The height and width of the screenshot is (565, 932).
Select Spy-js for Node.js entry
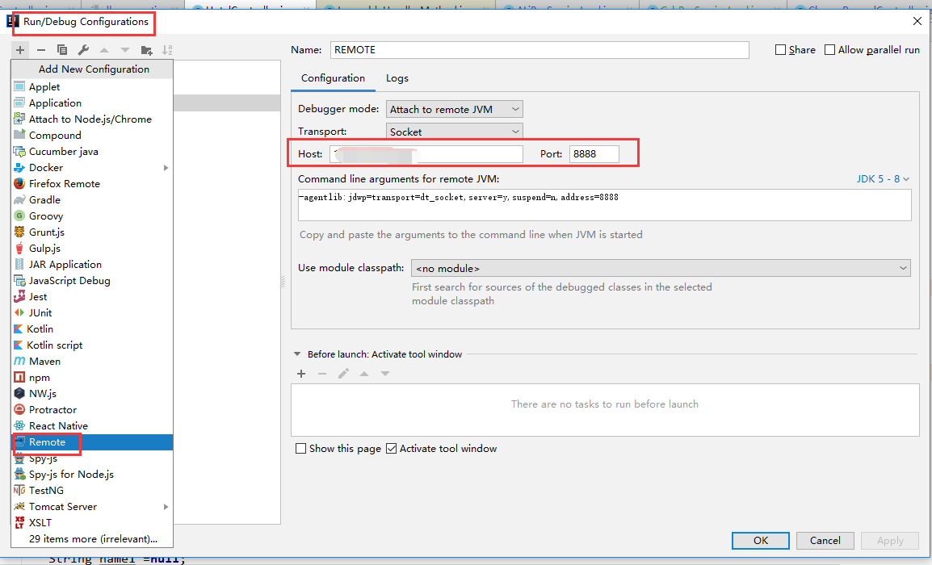pyautogui.click(x=92, y=474)
